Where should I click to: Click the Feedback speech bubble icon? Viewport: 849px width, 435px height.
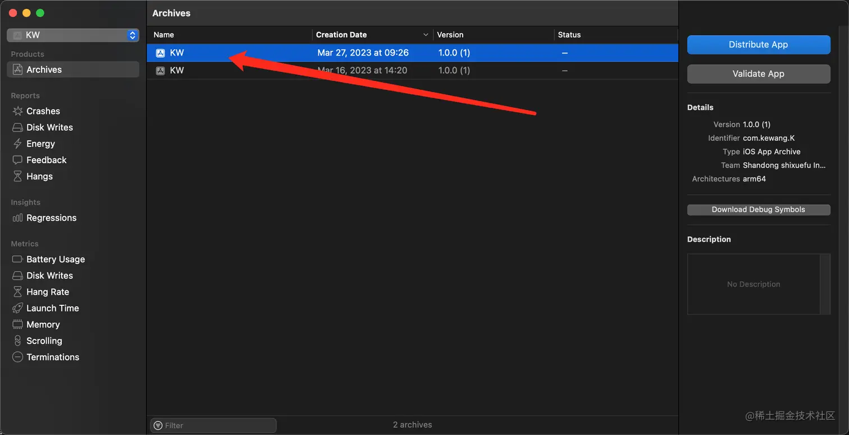17,160
